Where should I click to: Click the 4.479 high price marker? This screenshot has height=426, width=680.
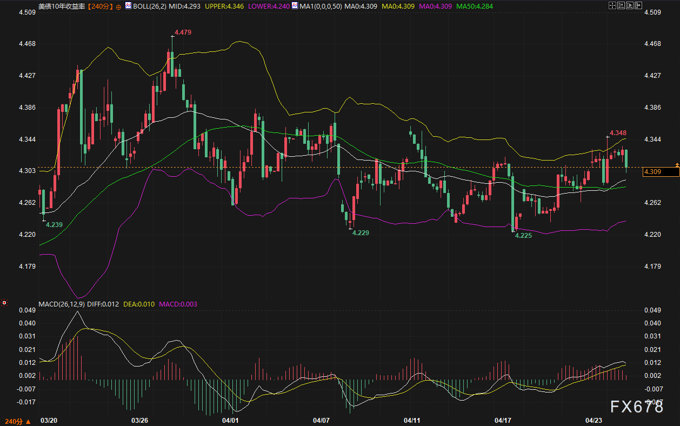click(x=182, y=32)
